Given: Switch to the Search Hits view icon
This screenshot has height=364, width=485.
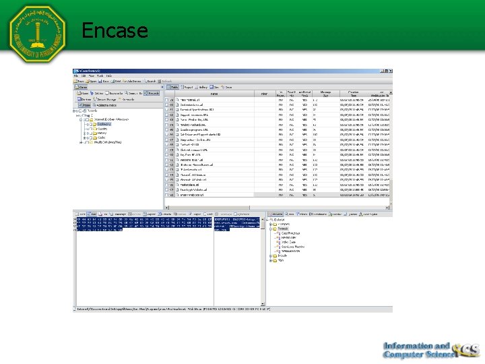Looking at the screenshot, I should click(x=133, y=93).
